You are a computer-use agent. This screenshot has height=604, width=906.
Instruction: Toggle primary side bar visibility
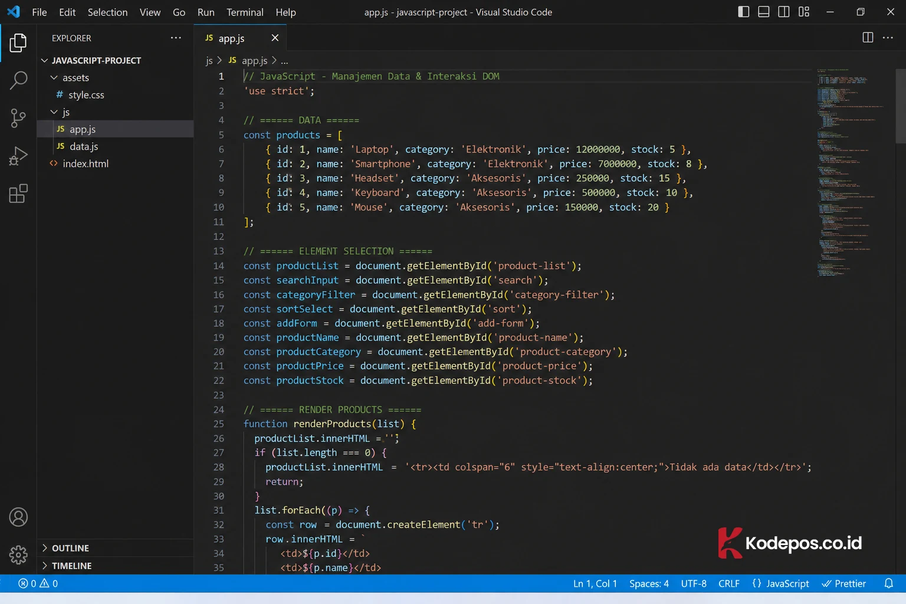[744, 12]
